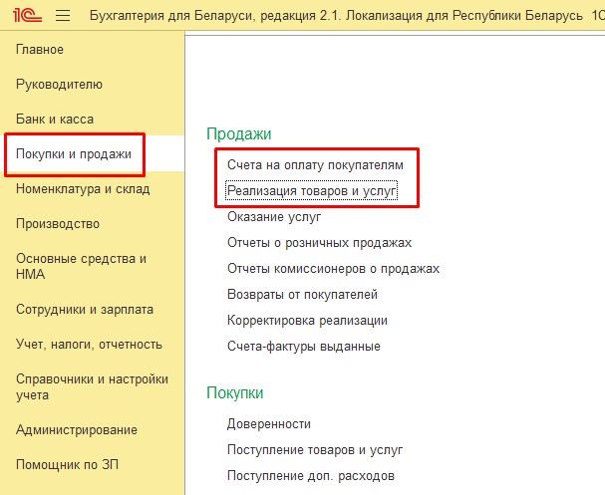Open the Банк и касса section
This screenshot has height=495, width=605.
55,119
